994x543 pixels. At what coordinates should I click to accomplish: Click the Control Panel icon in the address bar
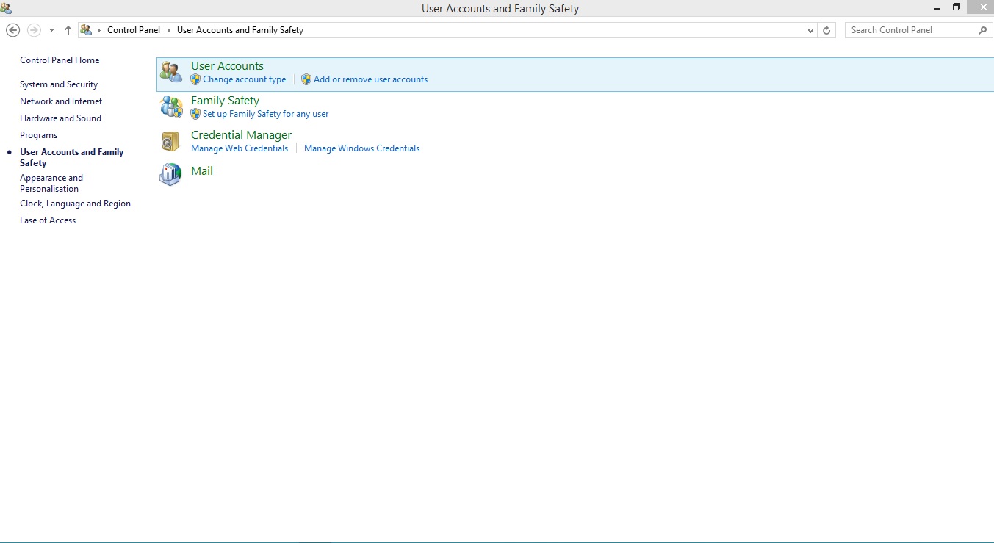86,30
